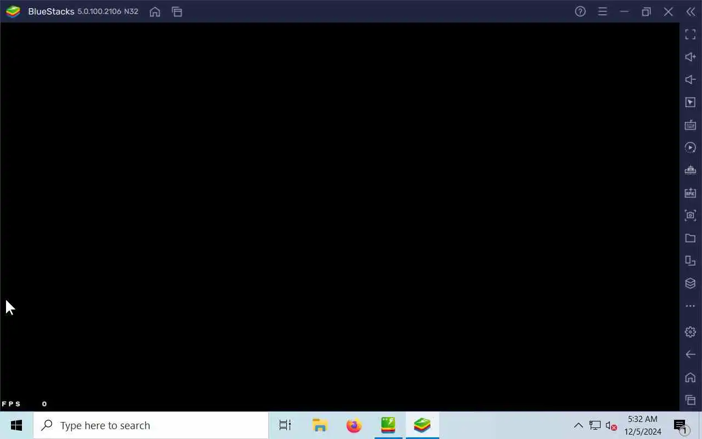Show recent apps from sidebar bottom
Screen dimensions: 702x439
[690, 400]
